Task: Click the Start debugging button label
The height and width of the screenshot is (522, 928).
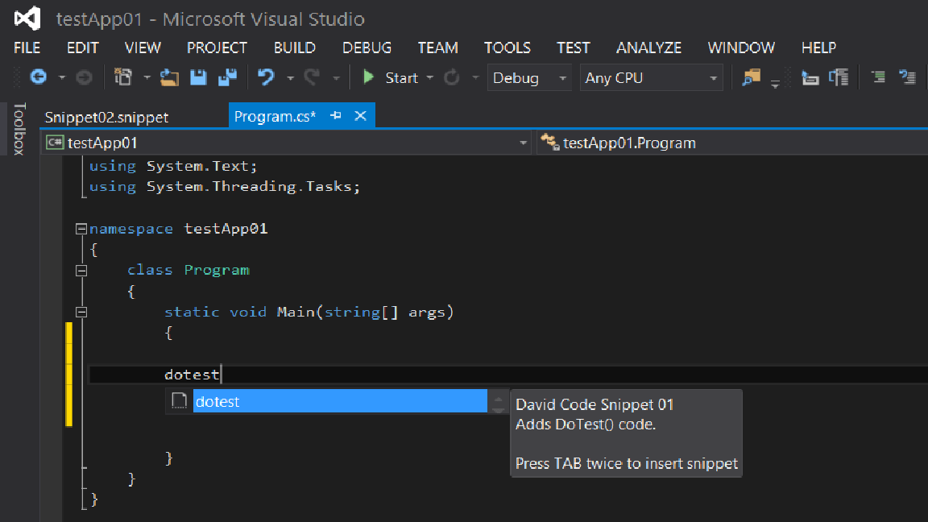Action: click(x=401, y=77)
